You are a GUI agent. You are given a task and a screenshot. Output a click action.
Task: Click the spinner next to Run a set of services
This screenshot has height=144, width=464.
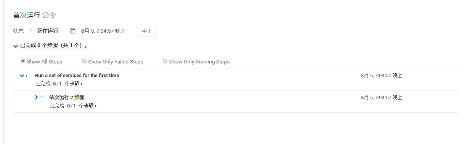[x=29, y=76]
